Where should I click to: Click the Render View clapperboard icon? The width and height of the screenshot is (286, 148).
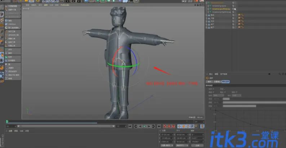[x=68, y=1]
